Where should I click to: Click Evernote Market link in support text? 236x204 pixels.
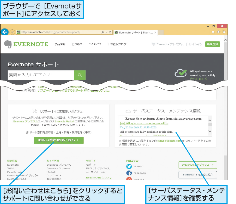tap(64, 121)
